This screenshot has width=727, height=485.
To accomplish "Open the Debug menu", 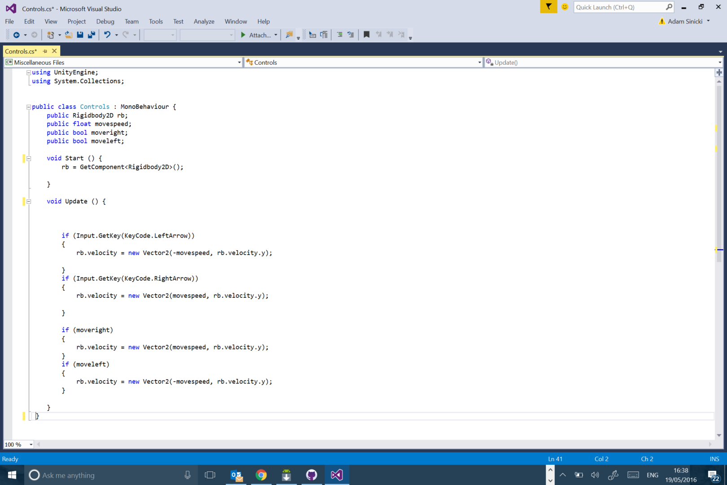I will tap(105, 22).
